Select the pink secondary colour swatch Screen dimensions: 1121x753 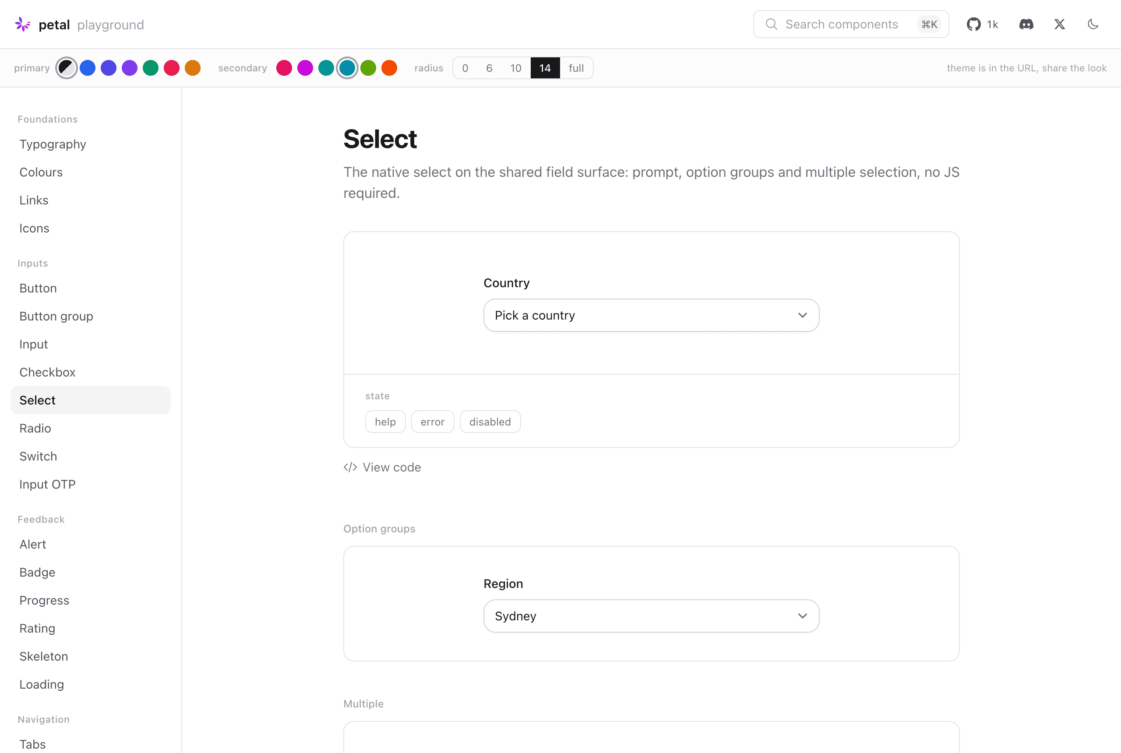point(284,68)
